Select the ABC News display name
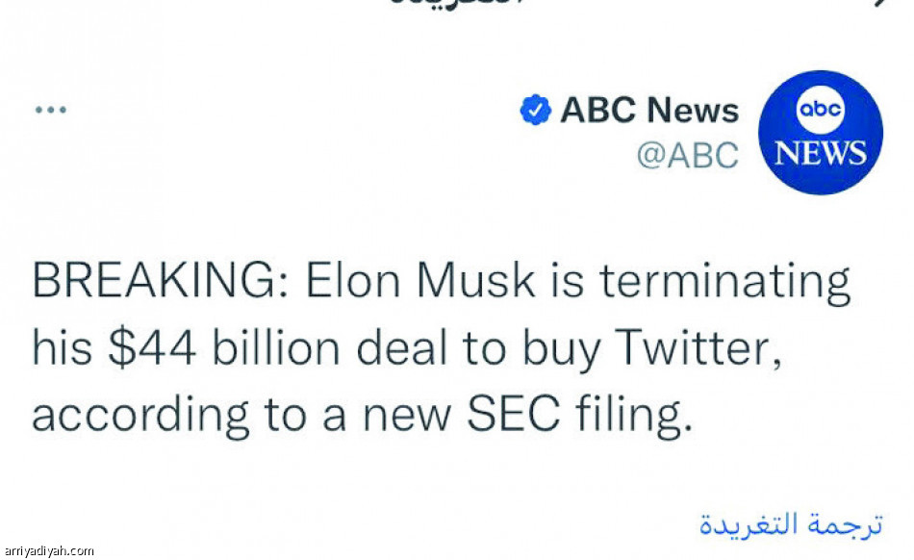The image size is (914, 560). (649, 110)
